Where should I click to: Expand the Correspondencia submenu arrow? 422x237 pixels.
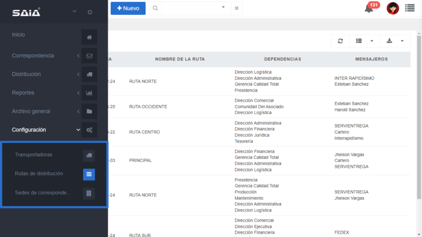(x=78, y=56)
